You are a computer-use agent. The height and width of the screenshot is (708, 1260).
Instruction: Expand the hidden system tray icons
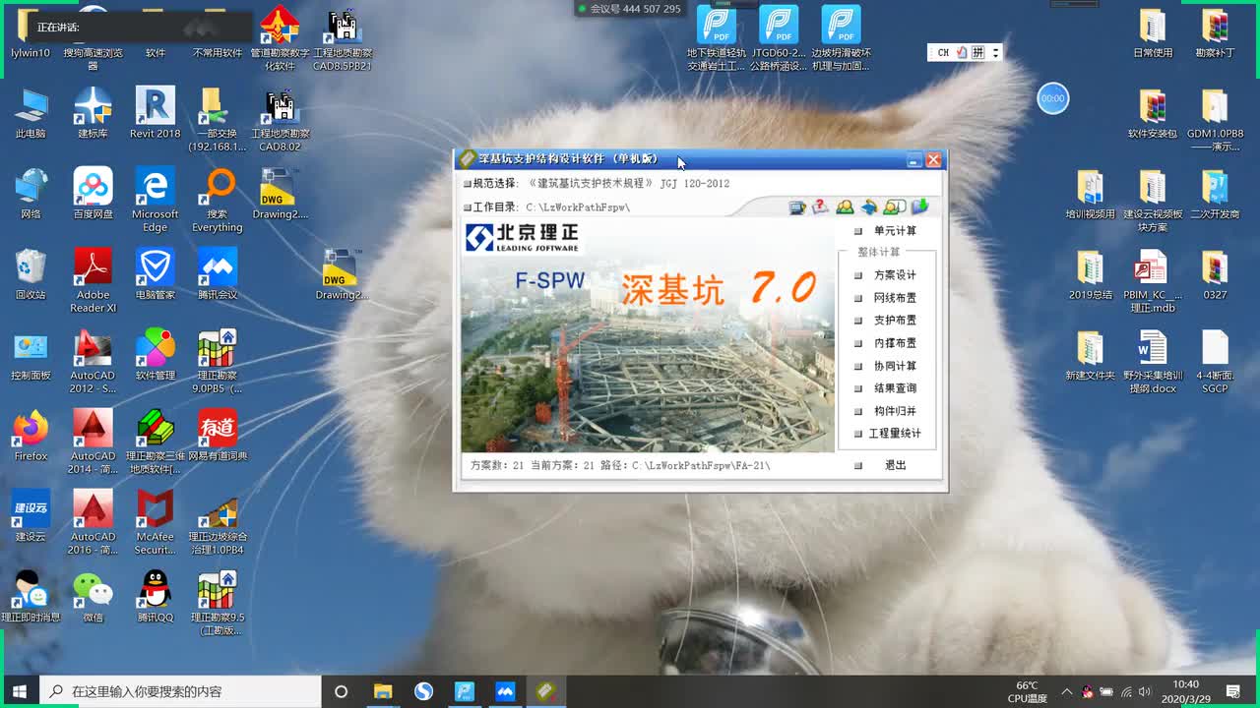click(1067, 691)
